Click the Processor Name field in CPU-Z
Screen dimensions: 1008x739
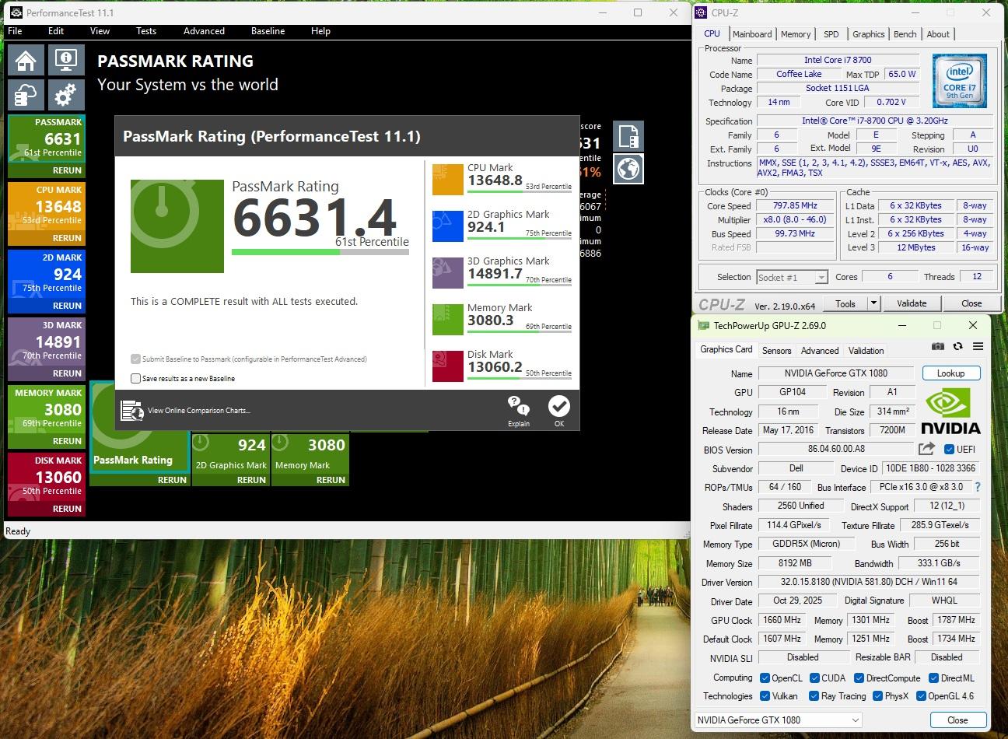tap(838, 60)
